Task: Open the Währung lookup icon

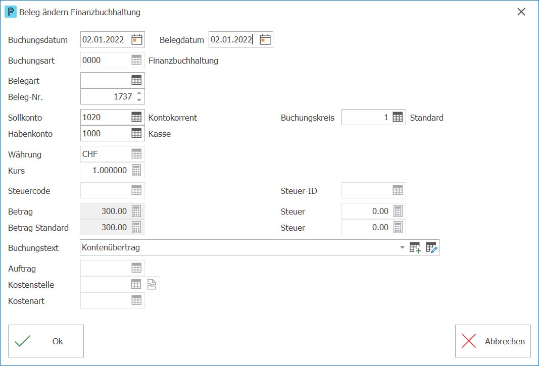Action: coord(136,154)
